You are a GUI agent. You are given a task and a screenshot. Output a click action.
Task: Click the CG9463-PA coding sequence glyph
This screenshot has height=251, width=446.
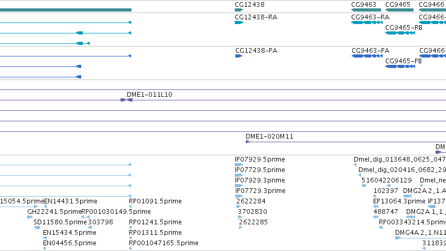click(367, 56)
